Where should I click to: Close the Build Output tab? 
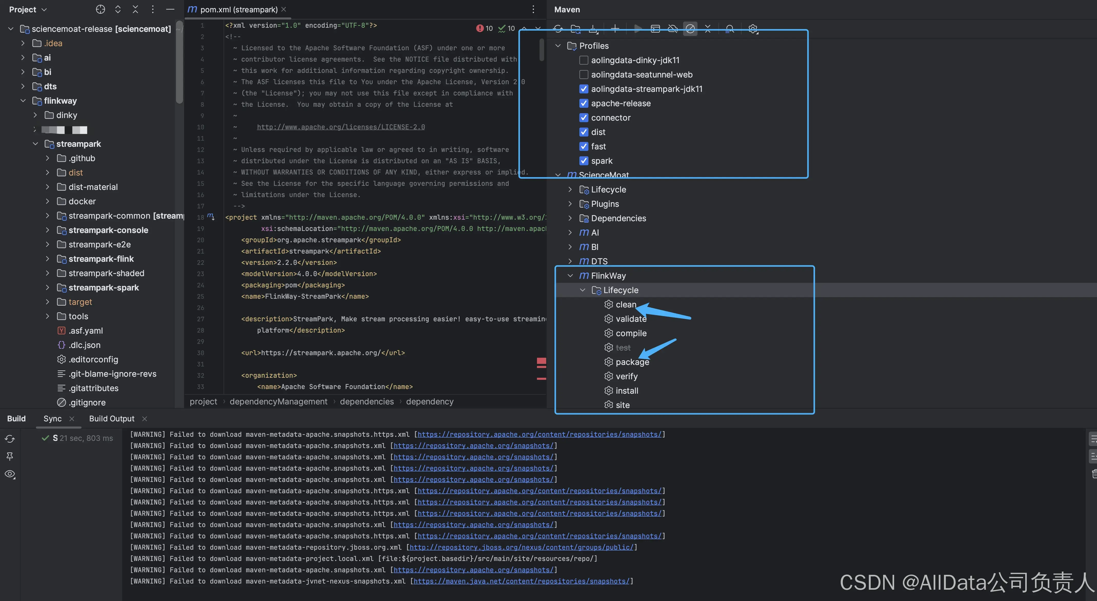[144, 419]
